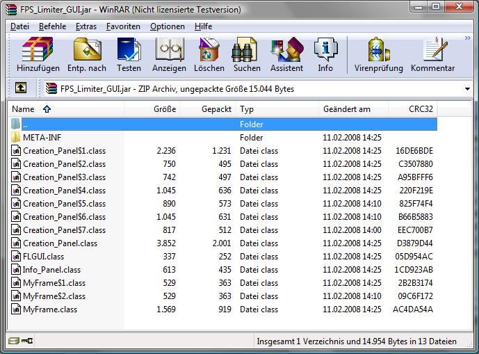
Task: Open the Befehle menu
Action: coord(53,26)
